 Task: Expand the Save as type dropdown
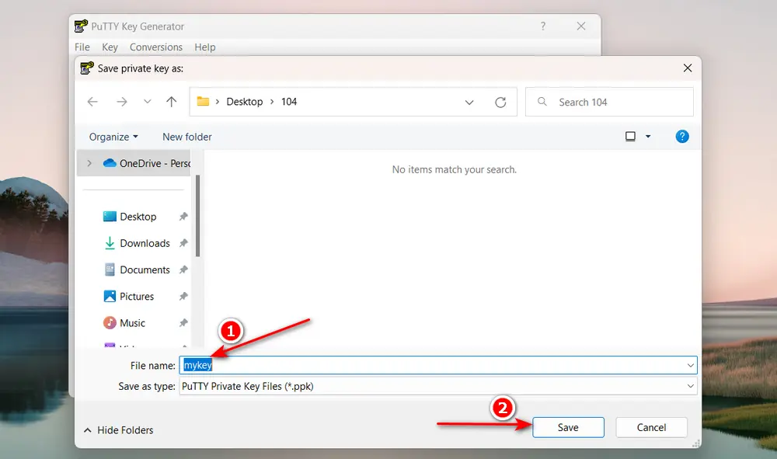point(690,386)
